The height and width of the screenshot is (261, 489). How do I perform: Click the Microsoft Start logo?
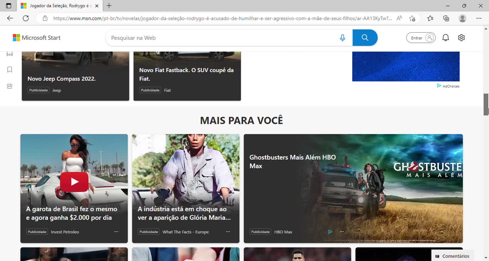pos(37,38)
